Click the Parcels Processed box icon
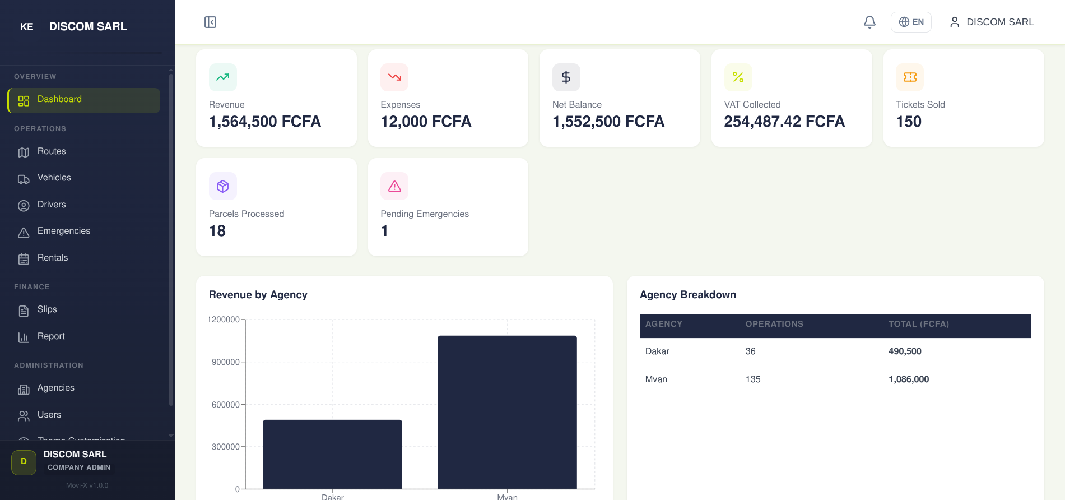 [223, 186]
